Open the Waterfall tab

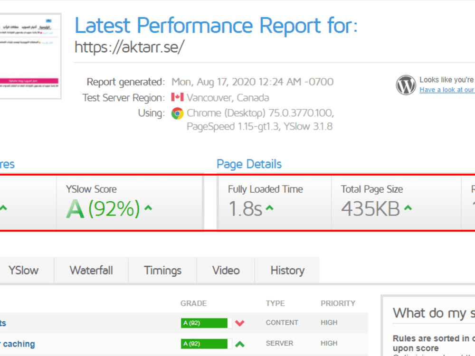pos(91,271)
